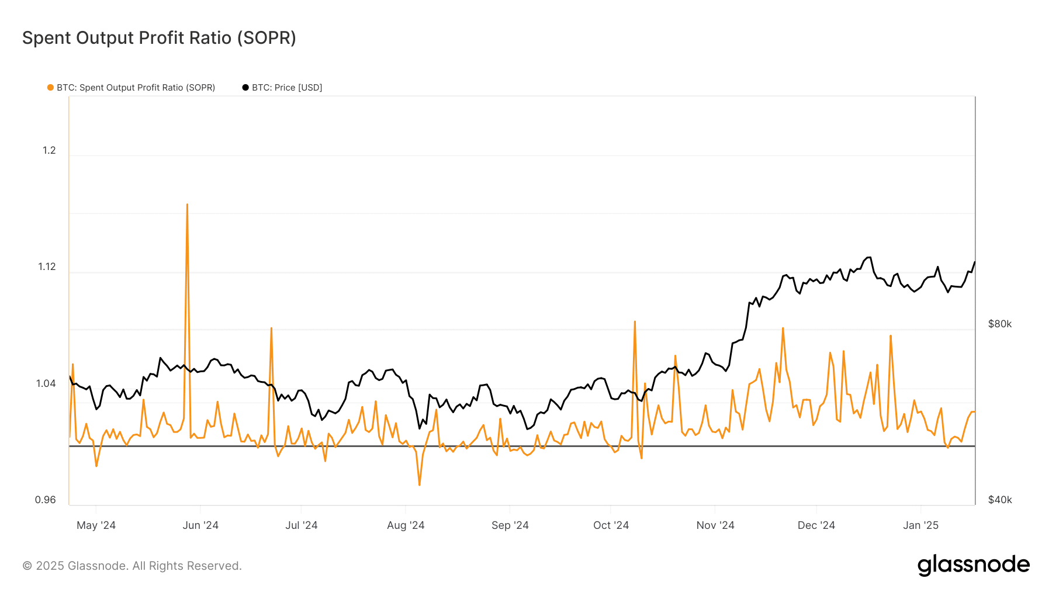Viewport: 1052px width, 592px height.
Task: Hide the price line by clicking its legend label
Action: [x=286, y=87]
